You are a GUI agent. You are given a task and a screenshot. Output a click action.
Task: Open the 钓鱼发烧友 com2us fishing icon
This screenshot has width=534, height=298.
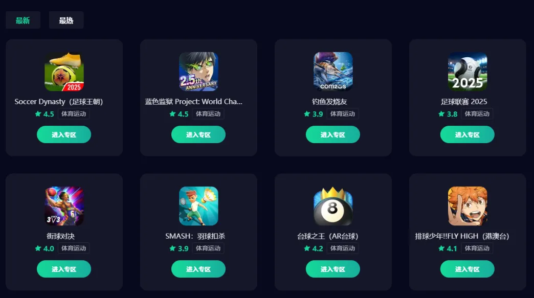(x=333, y=72)
